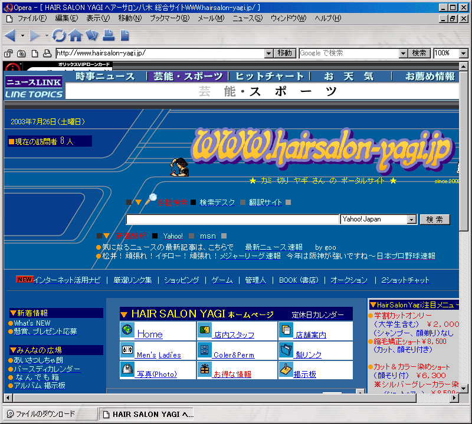Select the 芸能・スポーツ news tab
The image size is (472, 424).
point(188,77)
